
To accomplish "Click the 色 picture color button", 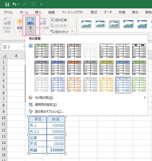I will point(30,25).
